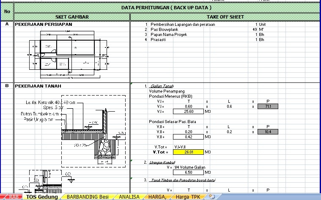The height and width of the screenshot is (200, 321).
Task: Select the SKET GAMBAR header cell
Action: [x=72, y=17]
